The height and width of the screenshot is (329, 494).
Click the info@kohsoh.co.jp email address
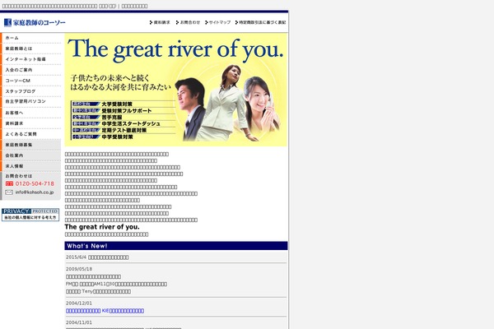[35, 192]
